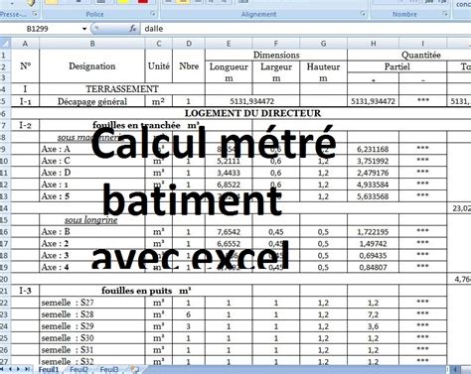The height and width of the screenshot is (374, 471).
Task: Click the Nbre header cell
Action: point(189,66)
